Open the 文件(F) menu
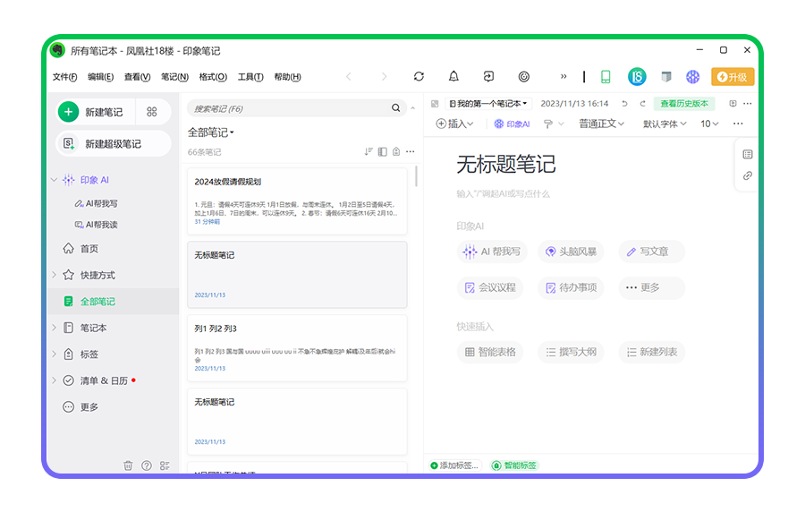Viewport: 805px width, 512px height. point(64,76)
